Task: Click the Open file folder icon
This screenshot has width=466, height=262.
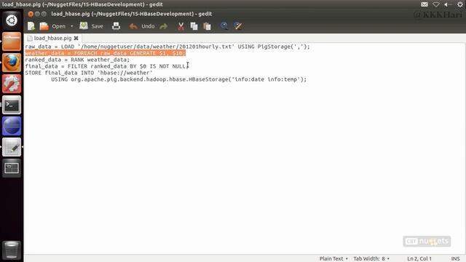Action: (44, 26)
